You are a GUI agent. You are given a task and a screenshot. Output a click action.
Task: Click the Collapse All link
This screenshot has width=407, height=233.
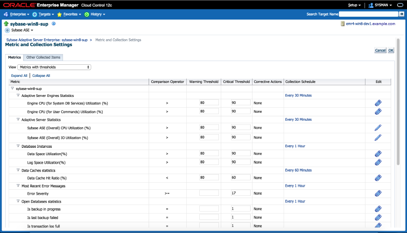click(41, 75)
